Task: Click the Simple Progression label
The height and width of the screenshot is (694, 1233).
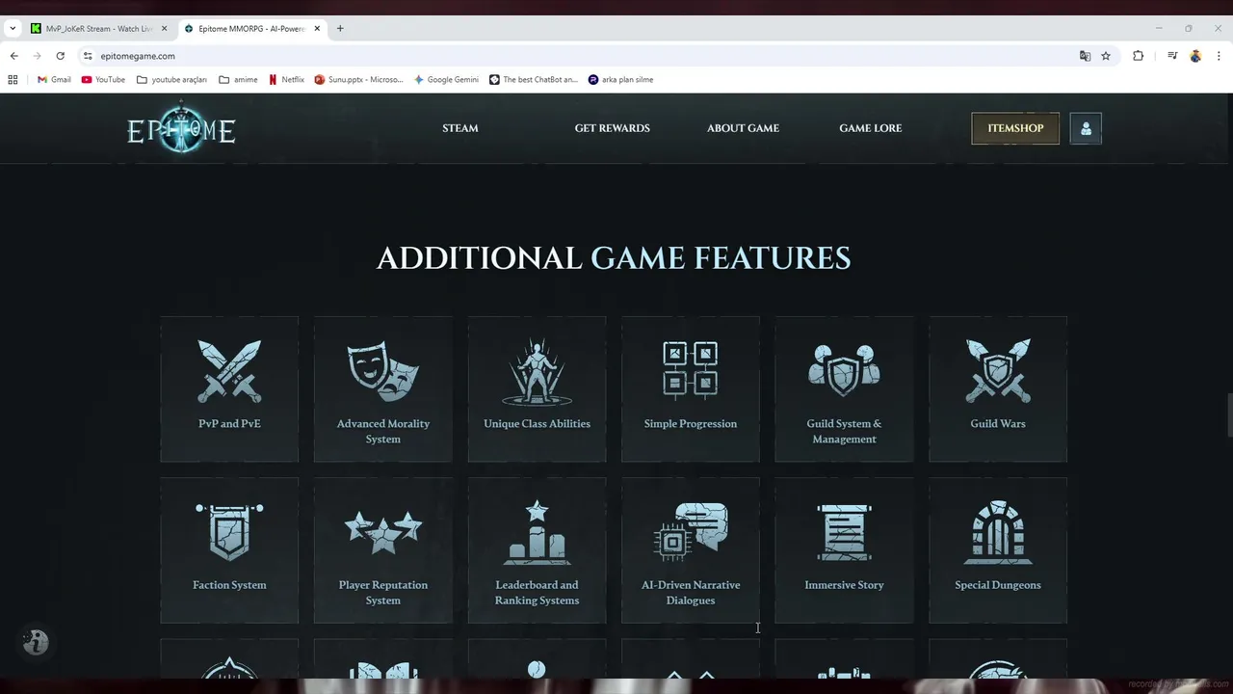Action: click(691, 423)
